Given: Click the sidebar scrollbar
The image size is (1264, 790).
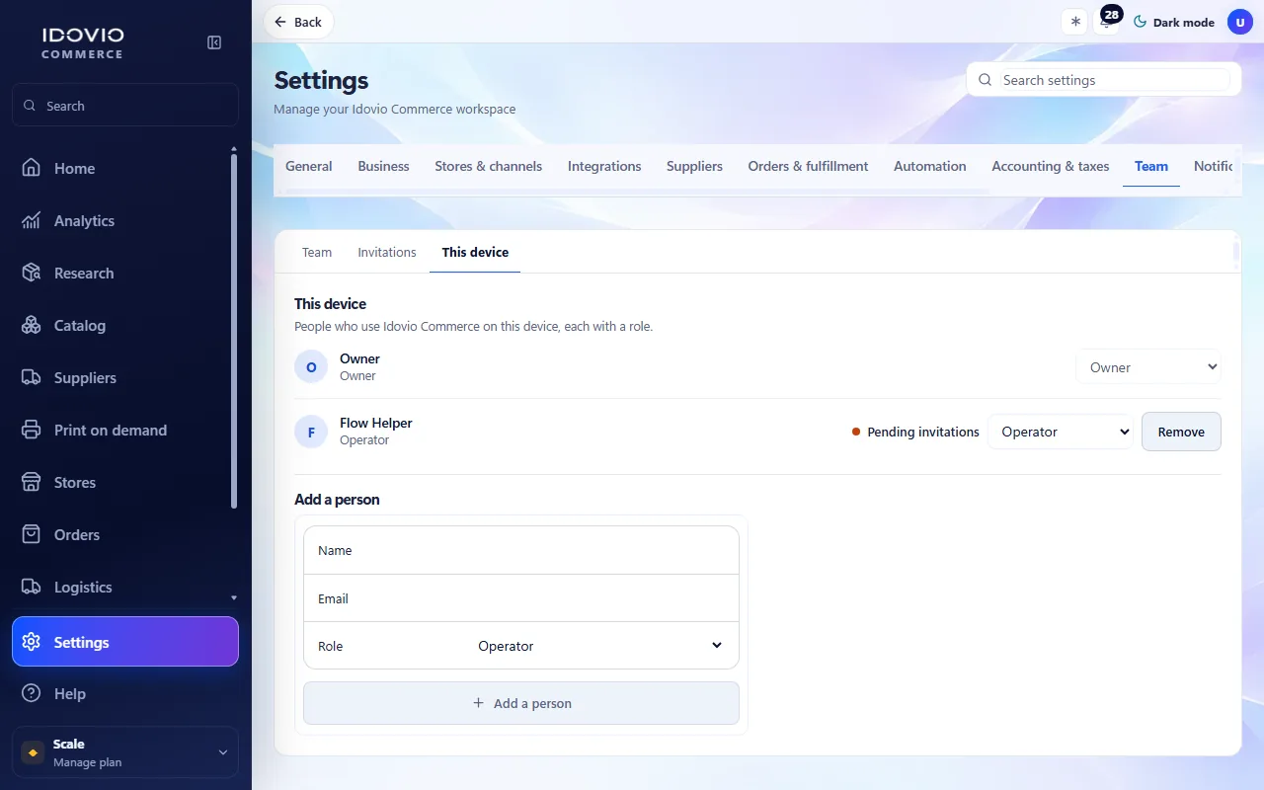Looking at the screenshot, I should [x=234, y=331].
